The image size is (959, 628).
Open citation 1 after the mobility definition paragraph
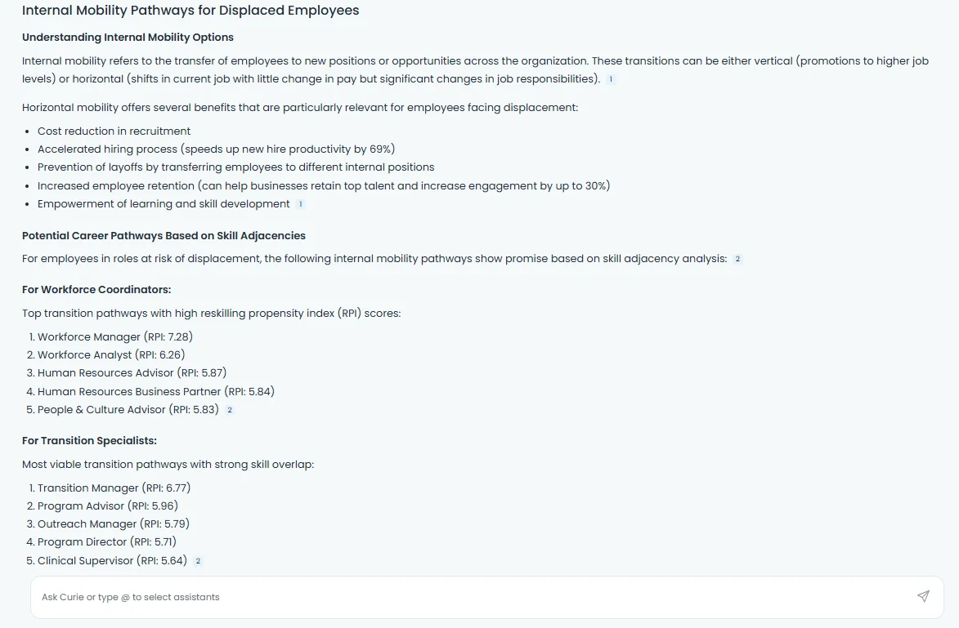[x=611, y=79]
